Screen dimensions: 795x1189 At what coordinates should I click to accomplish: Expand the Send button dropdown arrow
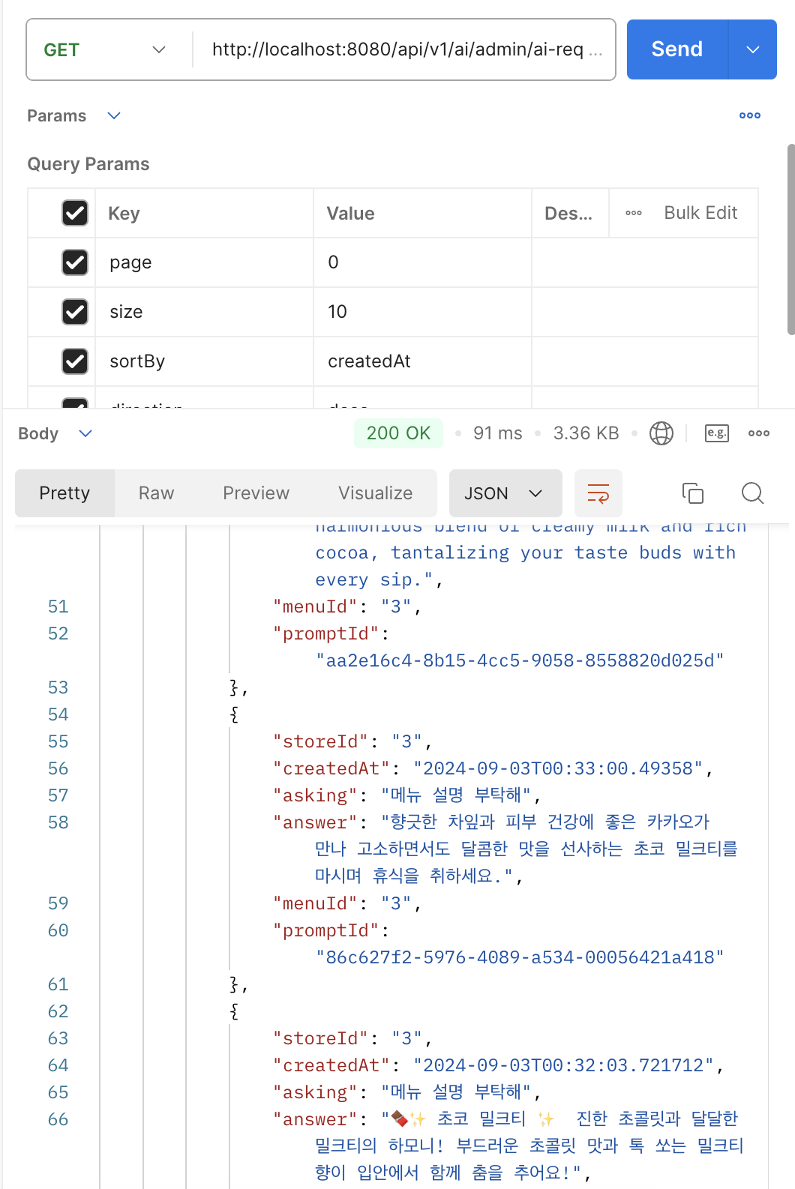(x=752, y=50)
